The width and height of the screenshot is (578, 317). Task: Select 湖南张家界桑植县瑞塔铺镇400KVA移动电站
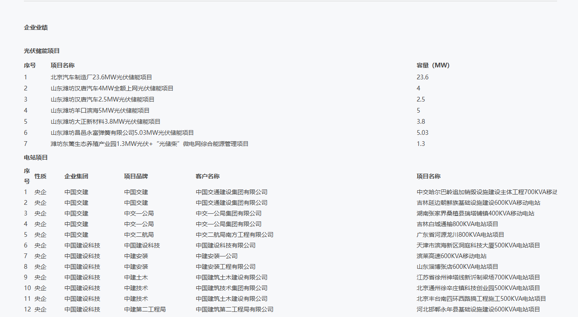pyautogui.click(x=476, y=213)
